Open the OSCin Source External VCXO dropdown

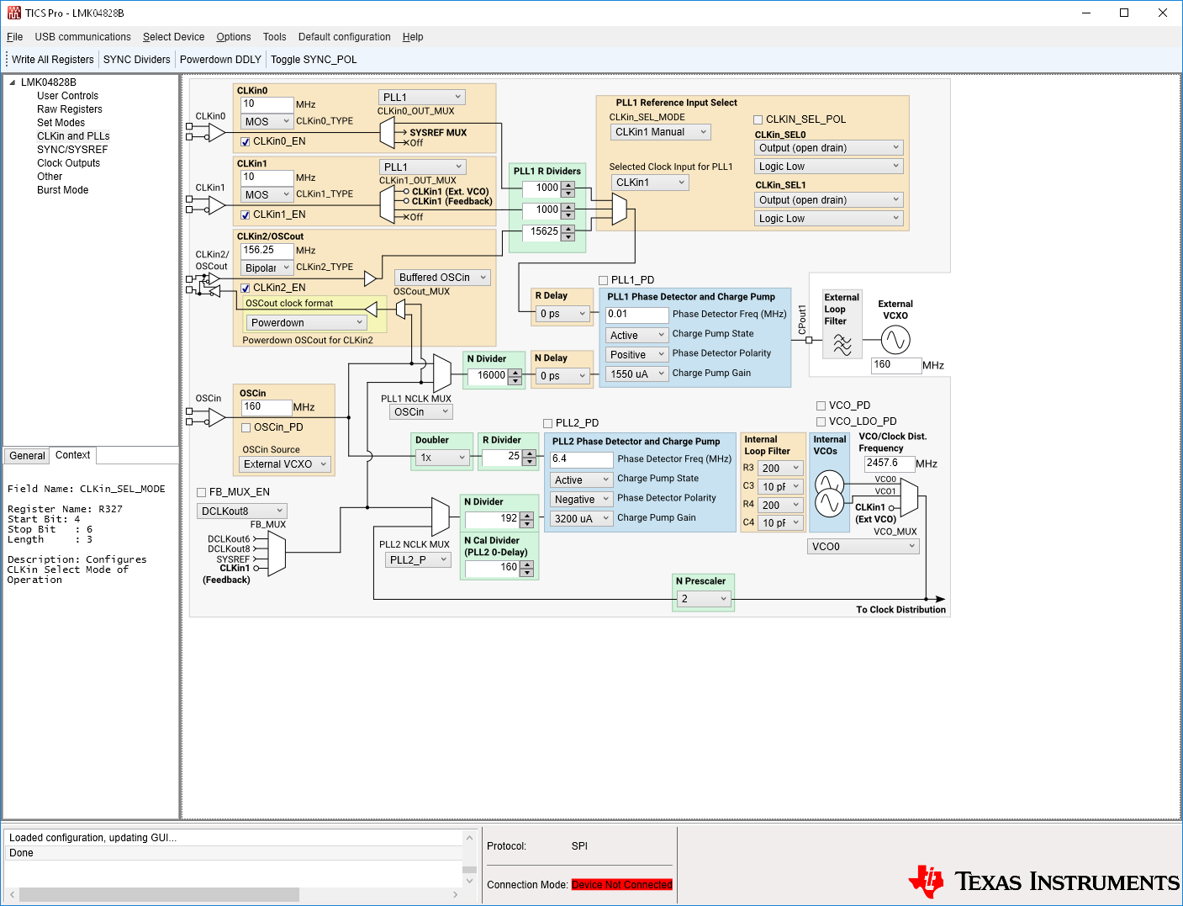(285, 464)
